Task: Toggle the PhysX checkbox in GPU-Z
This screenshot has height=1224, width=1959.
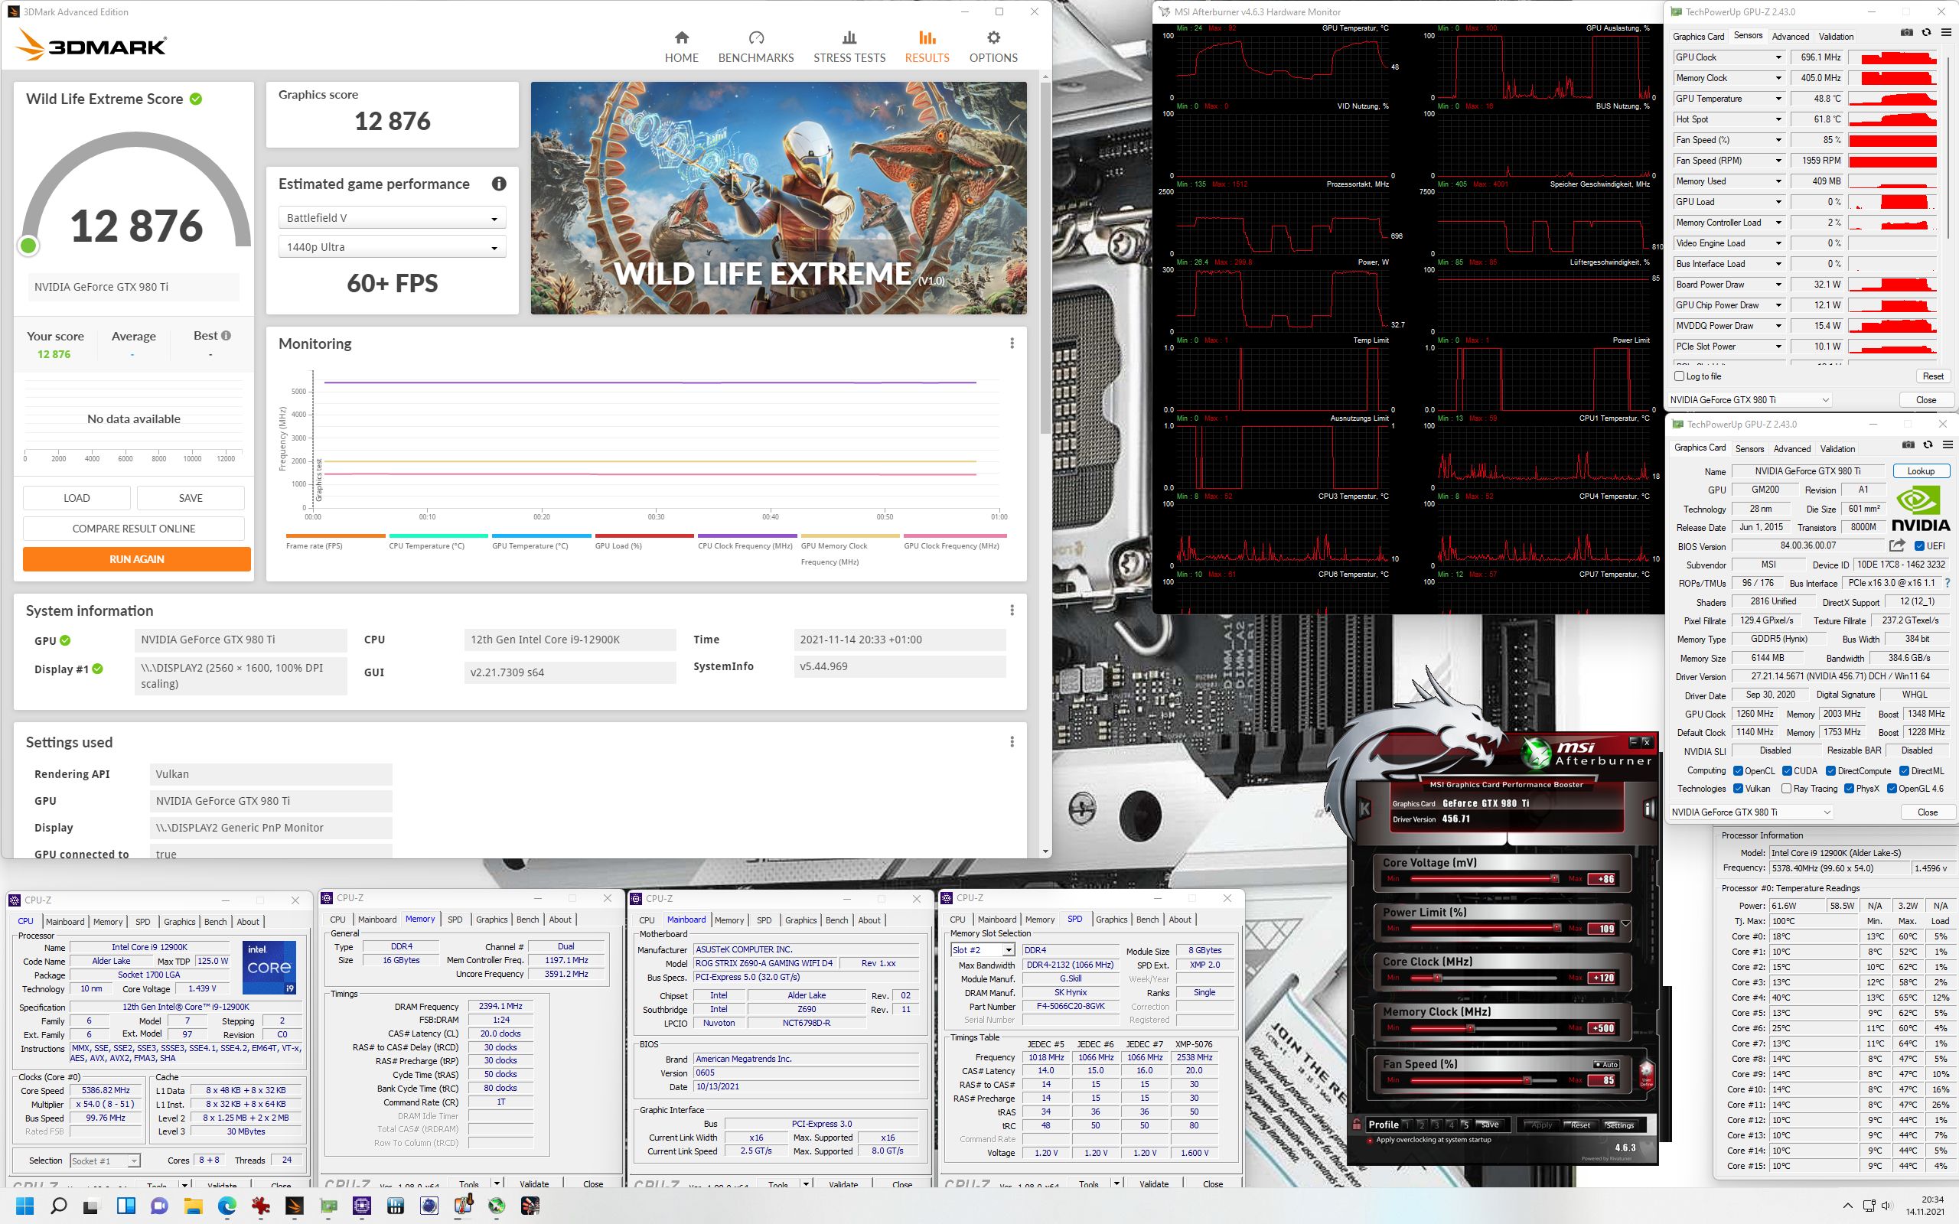Action: [1849, 789]
